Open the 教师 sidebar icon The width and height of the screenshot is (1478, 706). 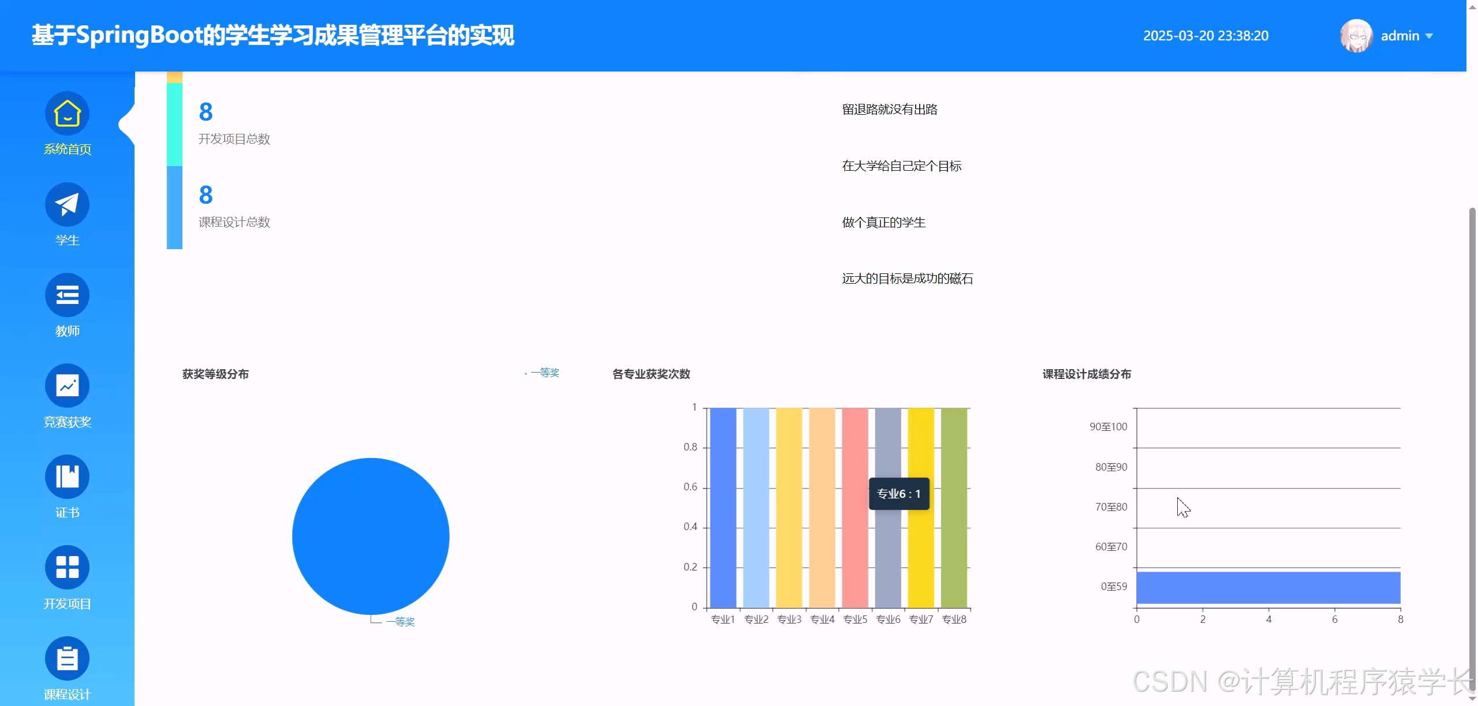tap(67, 295)
